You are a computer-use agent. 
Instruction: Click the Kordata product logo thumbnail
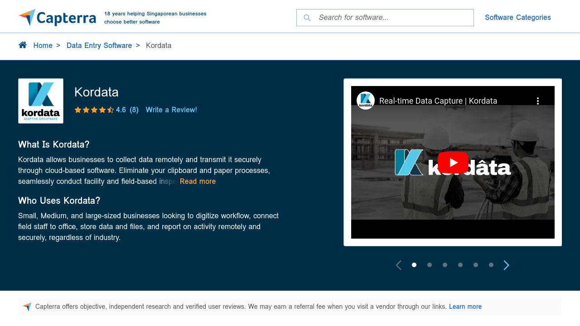pyautogui.click(x=41, y=101)
